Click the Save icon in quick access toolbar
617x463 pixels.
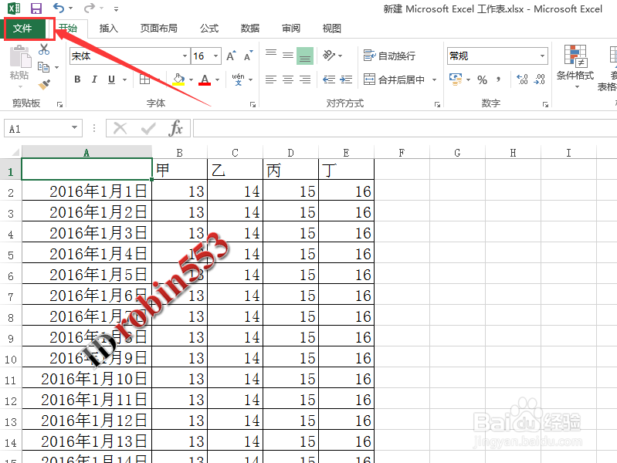click(x=36, y=8)
